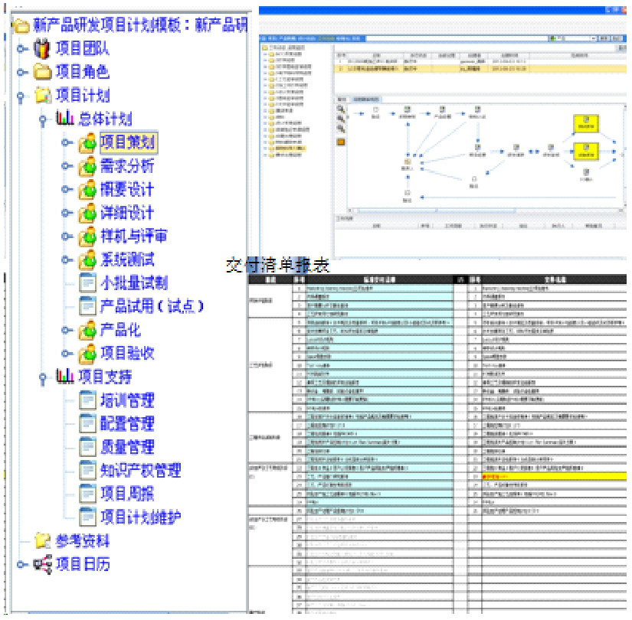Select the 项目策划 tree item

(128, 142)
